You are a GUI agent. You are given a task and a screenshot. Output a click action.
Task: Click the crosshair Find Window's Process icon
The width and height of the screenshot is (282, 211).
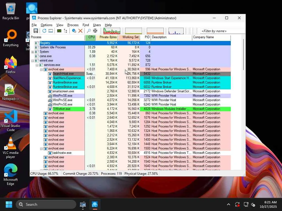[x=95, y=31]
